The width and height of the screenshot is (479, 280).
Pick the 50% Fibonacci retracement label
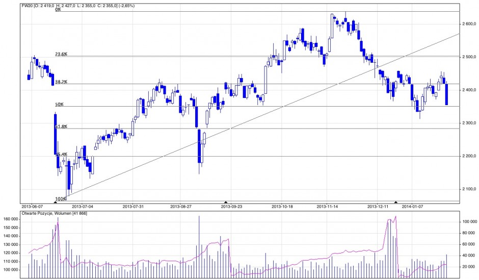[x=59, y=104]
